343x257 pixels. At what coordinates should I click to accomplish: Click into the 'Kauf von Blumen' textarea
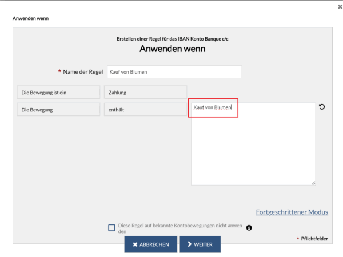pyautogui.click(x=253, y=144)
